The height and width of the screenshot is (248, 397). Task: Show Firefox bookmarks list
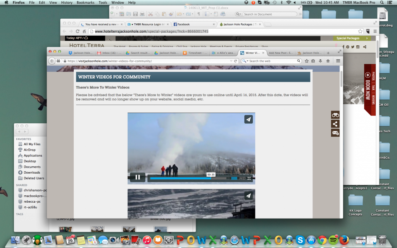(313, 61)
